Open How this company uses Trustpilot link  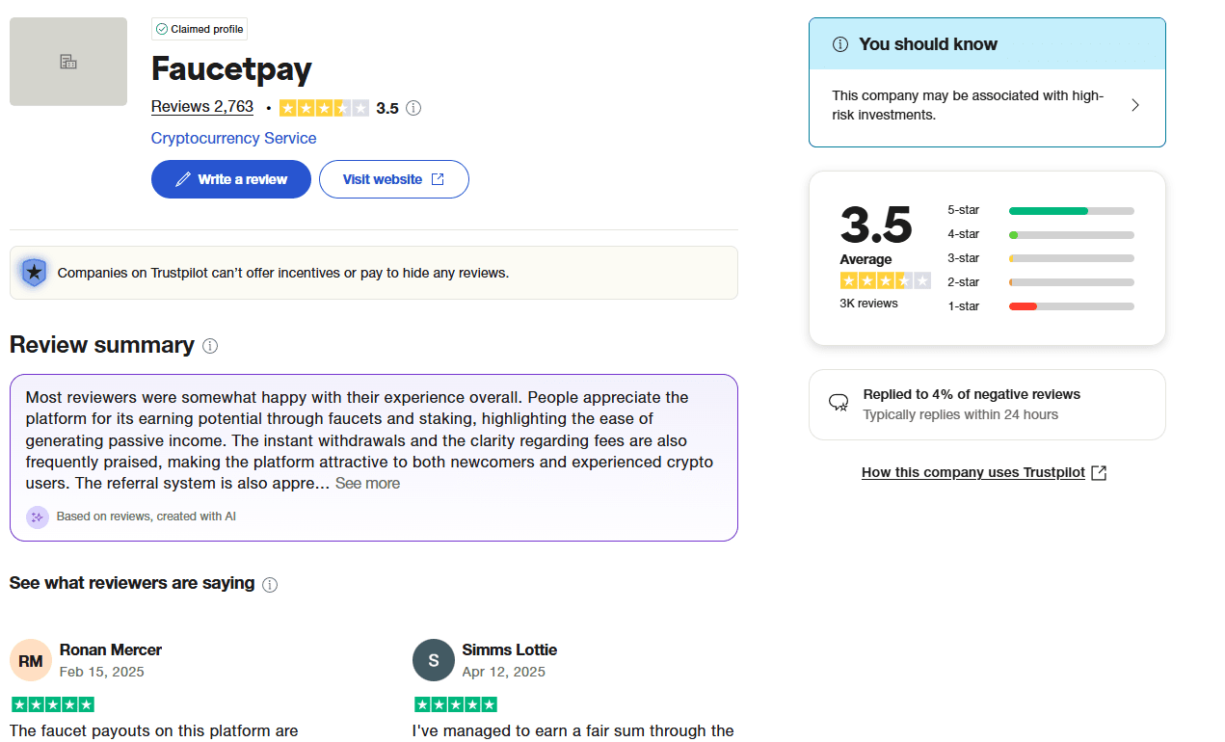(x=973, y=472)
